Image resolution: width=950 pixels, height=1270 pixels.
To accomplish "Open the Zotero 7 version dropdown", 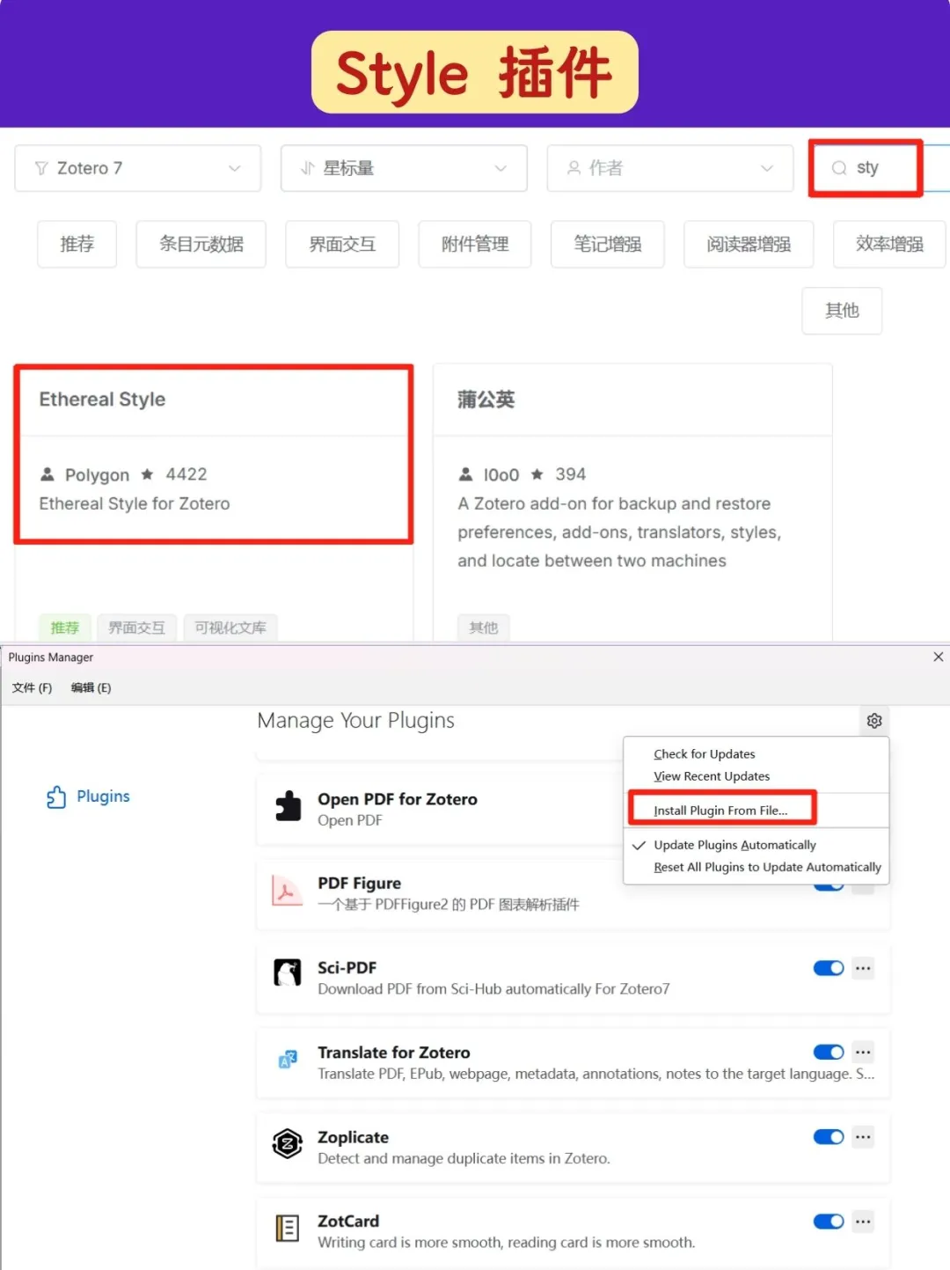I will pos(137,168).
